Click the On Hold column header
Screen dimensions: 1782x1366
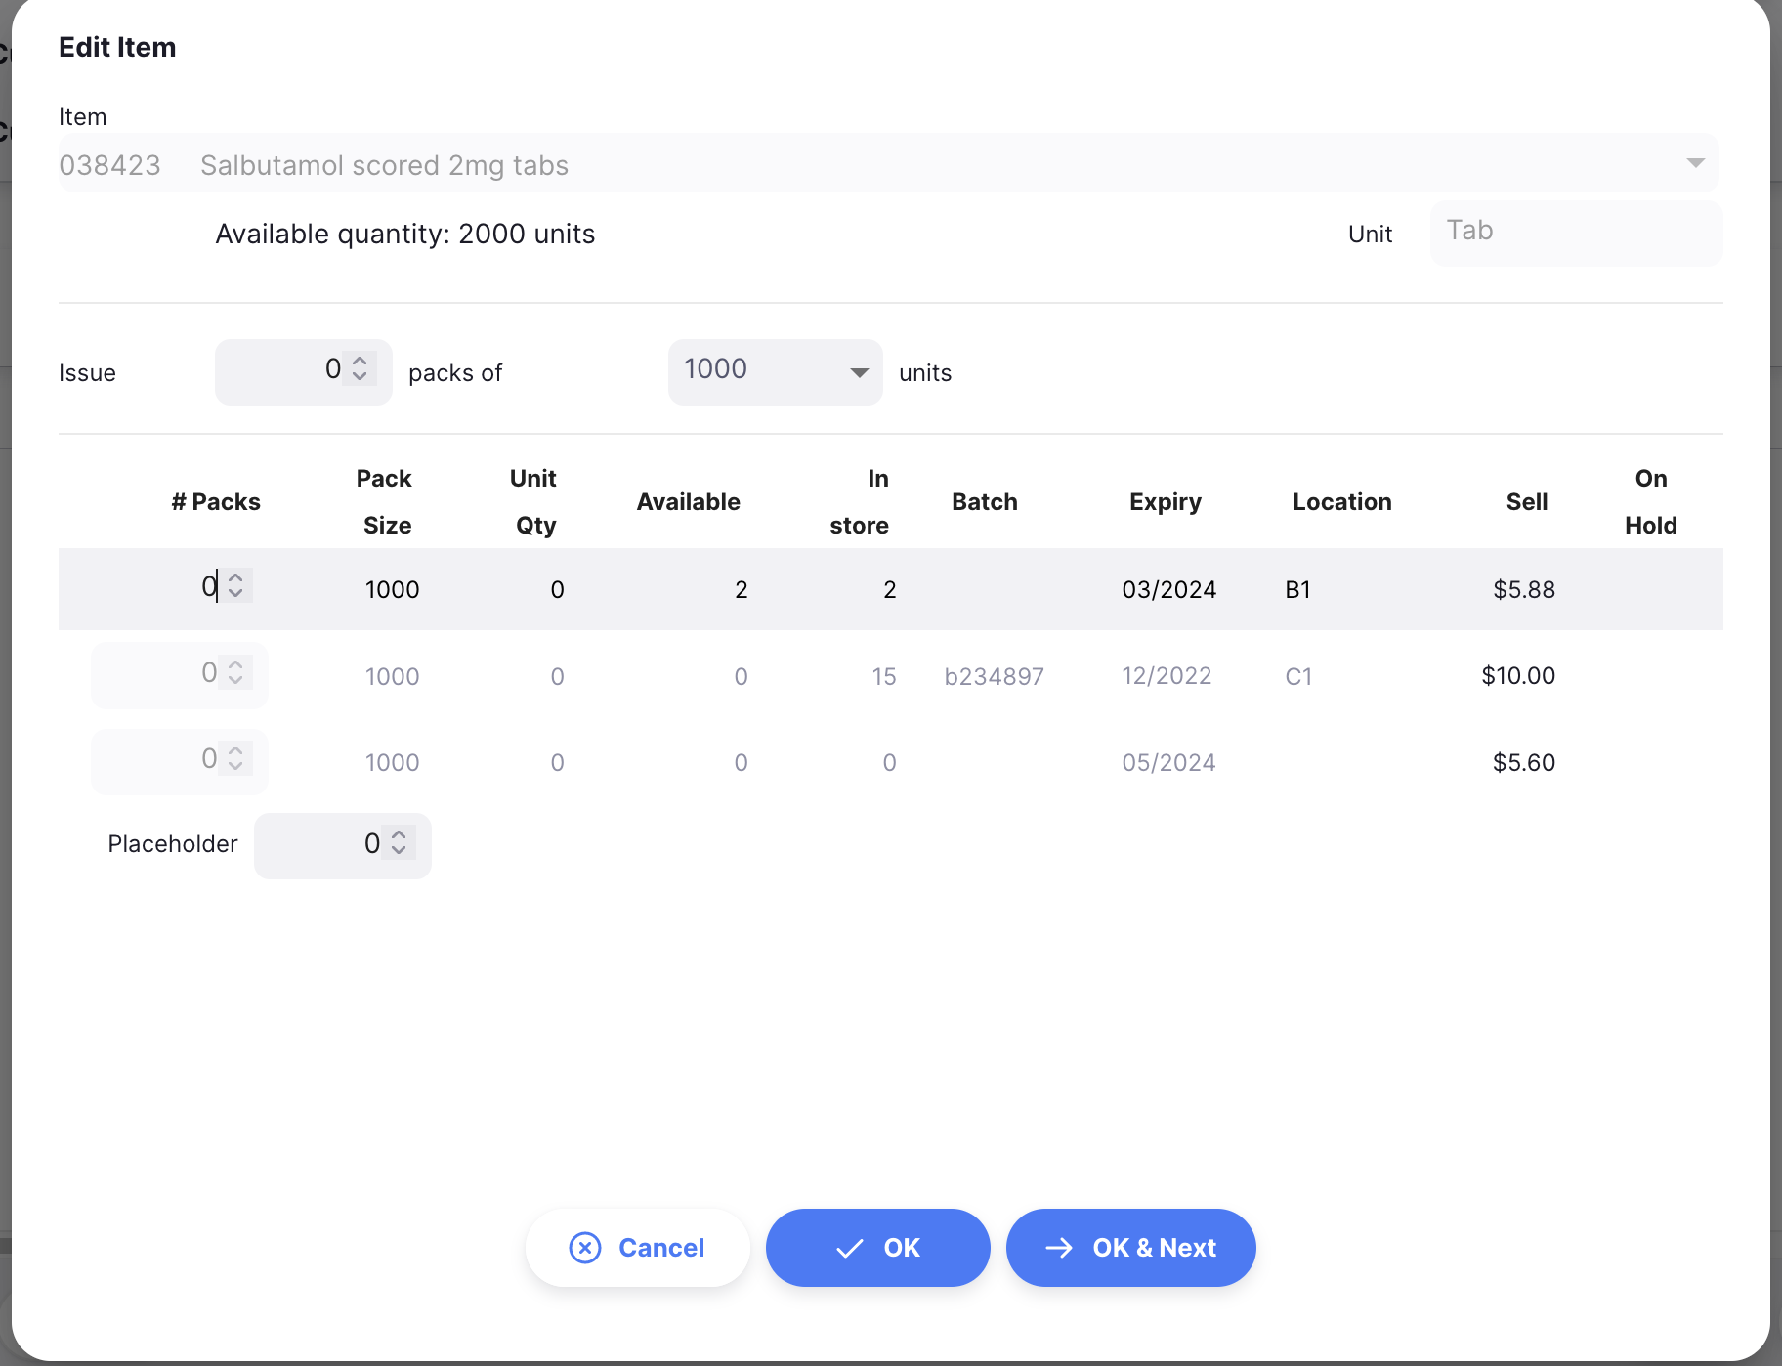[x=1650, y=501]
